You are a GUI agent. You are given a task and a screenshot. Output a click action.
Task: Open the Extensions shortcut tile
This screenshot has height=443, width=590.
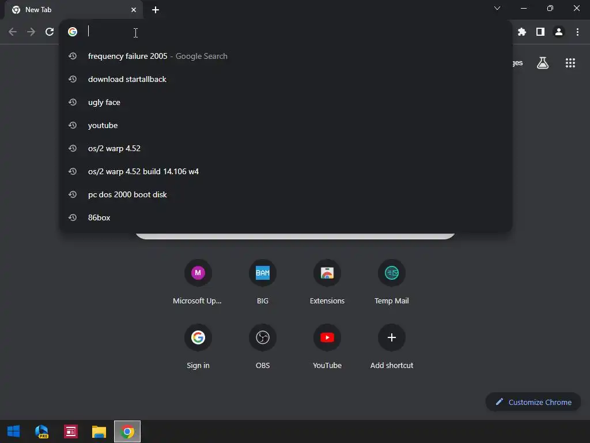point(327,283)
